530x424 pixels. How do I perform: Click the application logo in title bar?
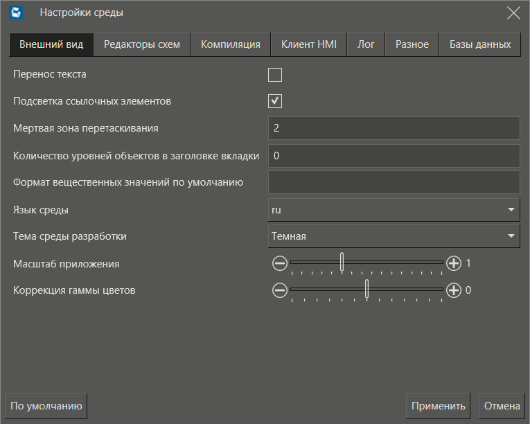pos(17,12)
